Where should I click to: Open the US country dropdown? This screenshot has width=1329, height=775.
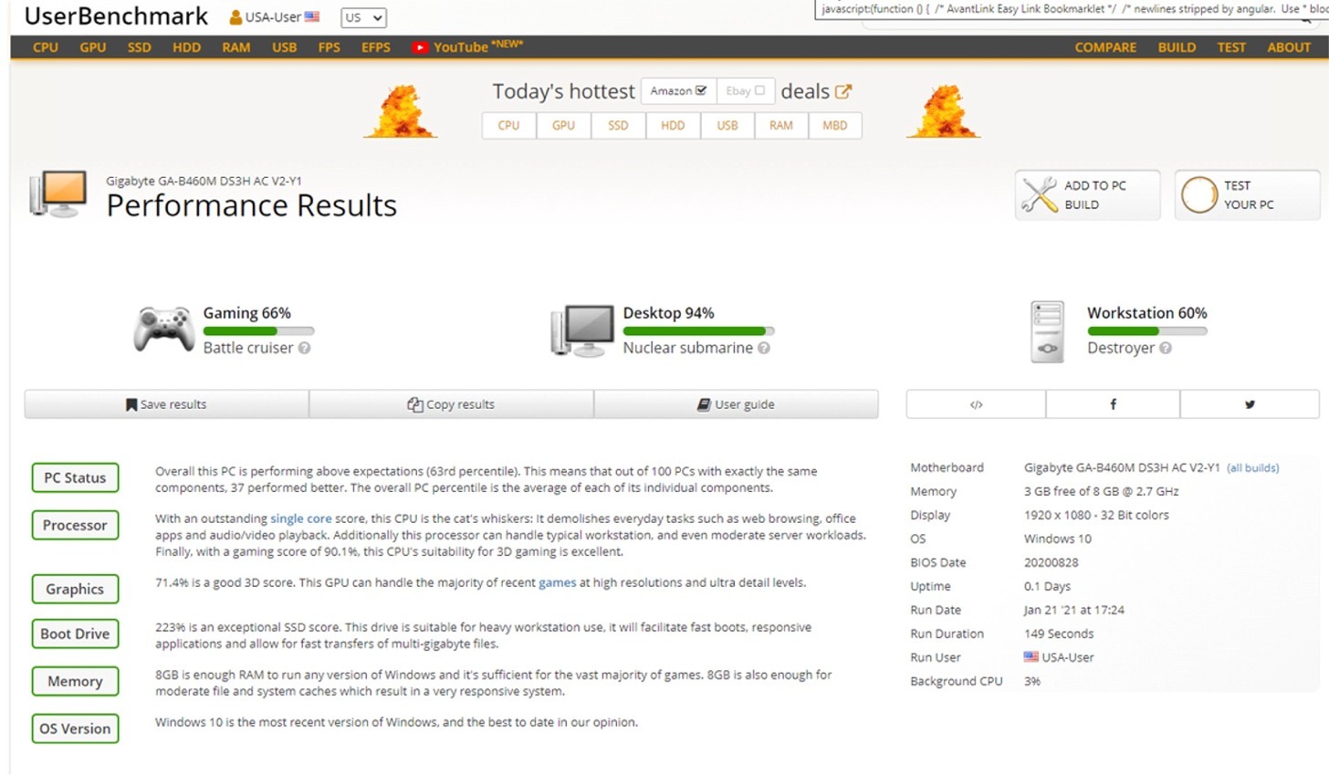click(363, 17)
